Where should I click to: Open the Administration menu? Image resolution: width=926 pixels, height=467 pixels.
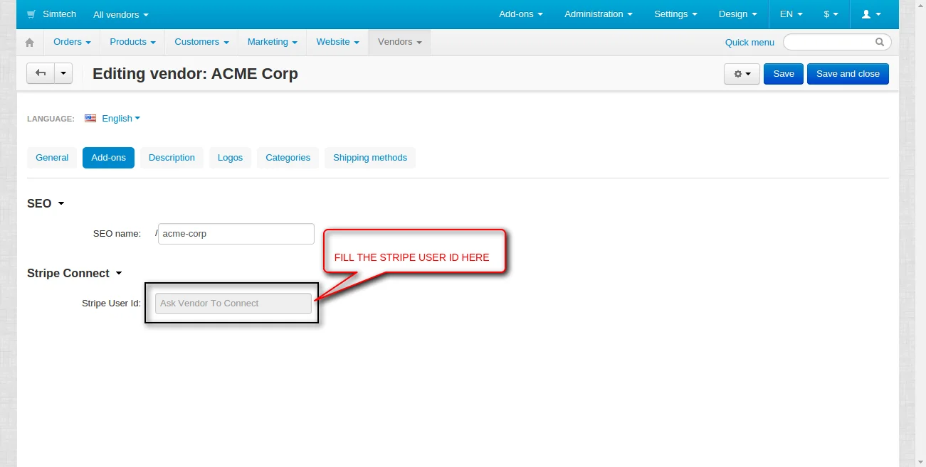pyautogui.click(x=598, y=14)
